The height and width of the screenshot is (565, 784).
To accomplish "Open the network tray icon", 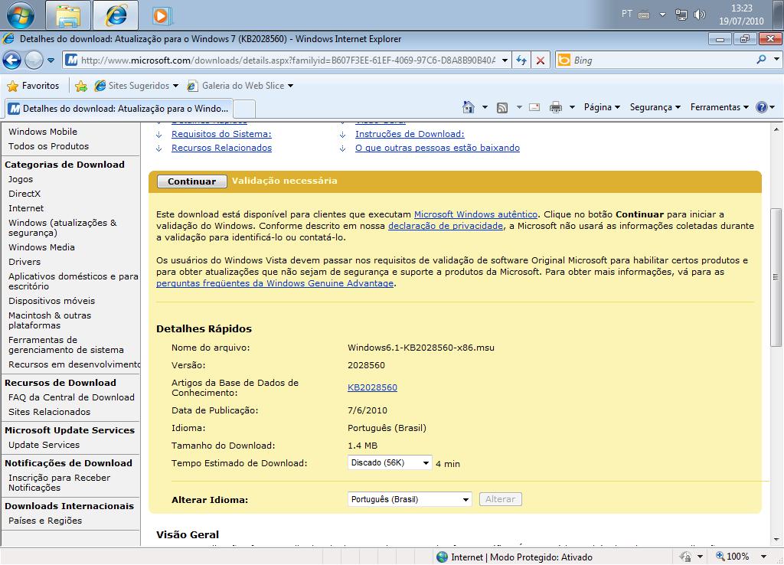I will tap(681, 15).
